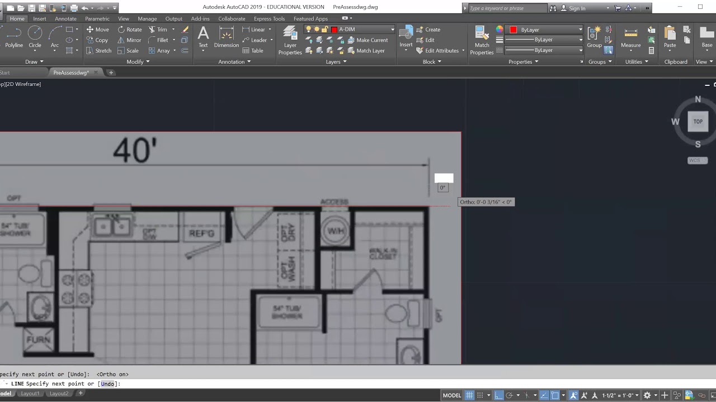Select the Fillet tool

click(x=158, y=40)
